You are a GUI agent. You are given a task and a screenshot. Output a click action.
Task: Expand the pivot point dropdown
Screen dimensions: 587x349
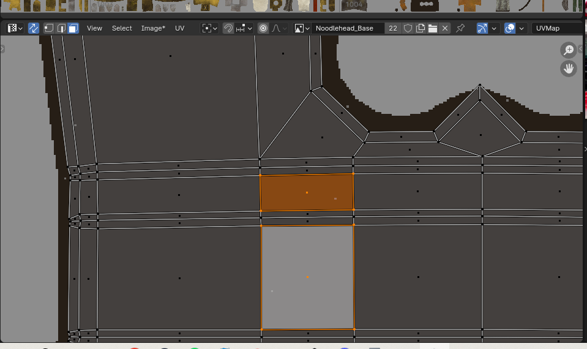coord(210,28)
